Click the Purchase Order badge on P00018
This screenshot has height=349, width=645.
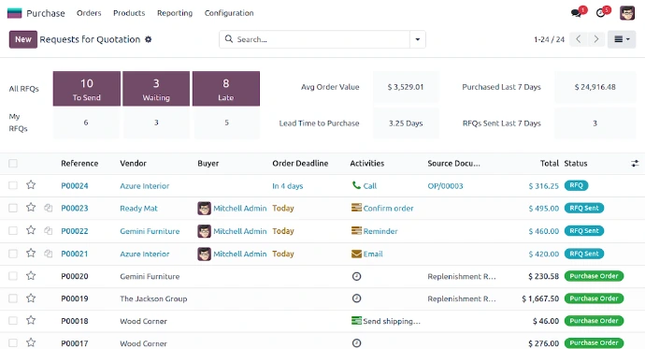[594, 321]
